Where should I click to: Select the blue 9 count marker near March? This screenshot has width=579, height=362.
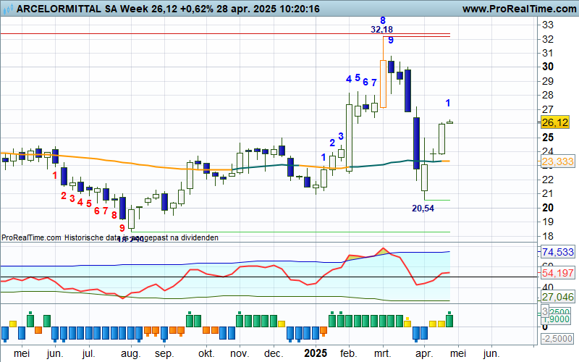pos(391,41)
